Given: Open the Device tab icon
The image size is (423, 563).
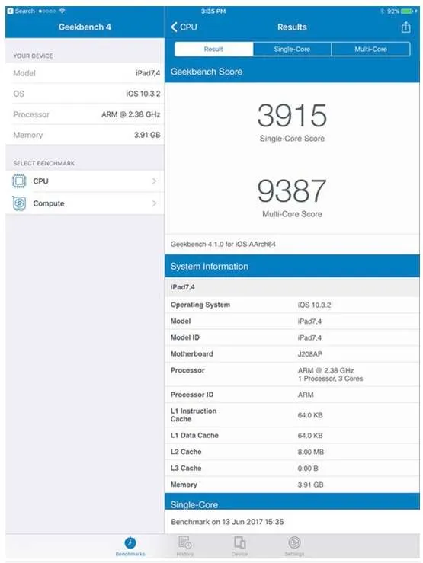Looking at the screenshot, I should [x=239, y=542].
